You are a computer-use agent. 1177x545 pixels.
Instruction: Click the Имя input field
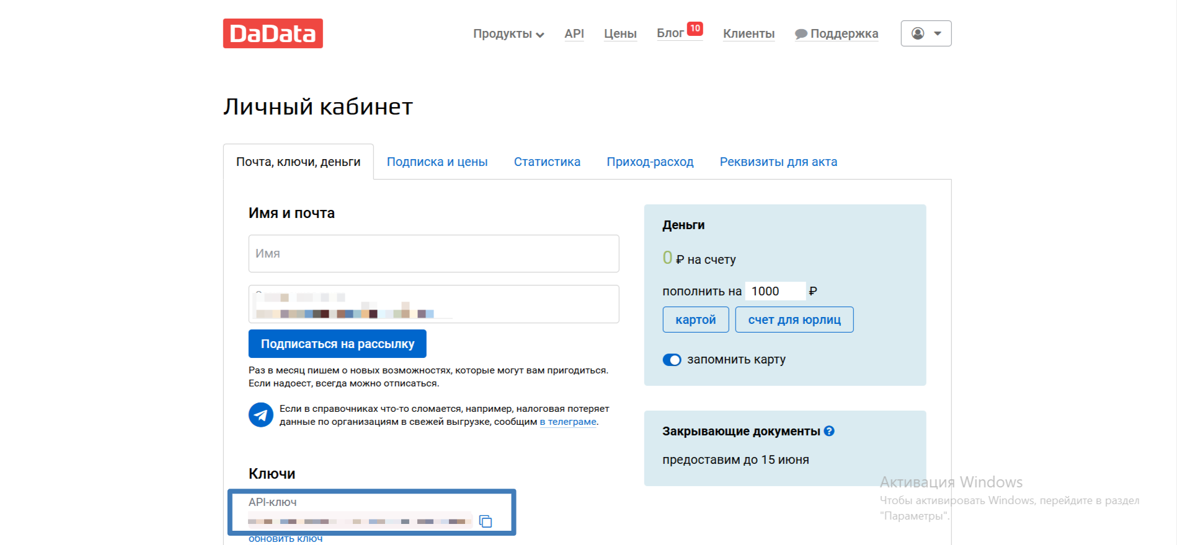pos(433,253)
